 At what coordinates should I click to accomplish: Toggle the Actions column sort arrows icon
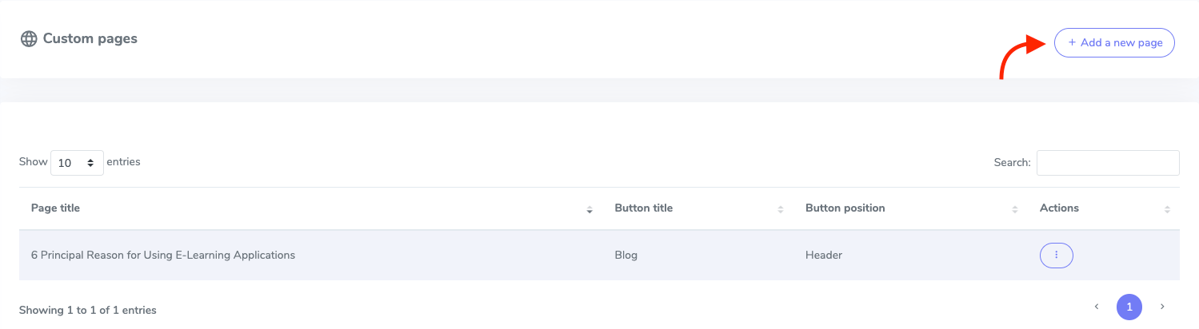[x=1168, y=209]
